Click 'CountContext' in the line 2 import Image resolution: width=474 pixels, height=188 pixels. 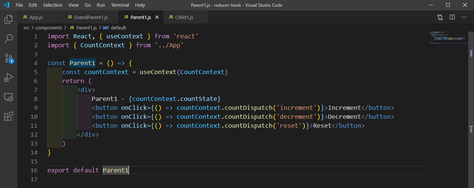pos(103,45)
